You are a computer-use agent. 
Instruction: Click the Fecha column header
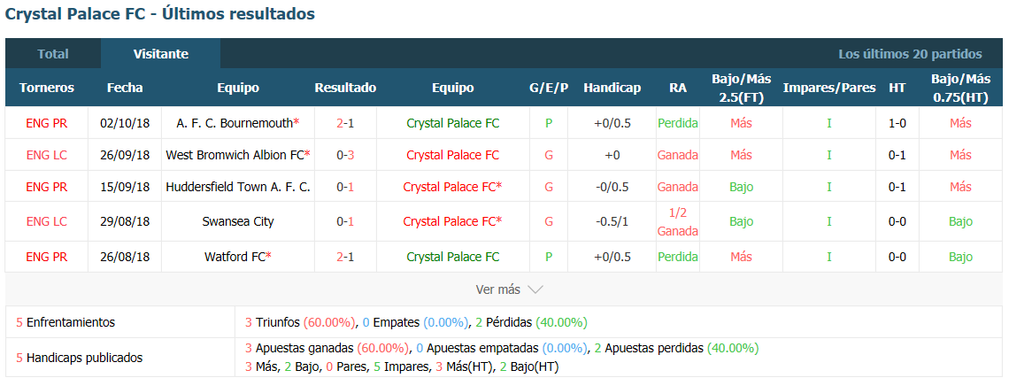point(125,88)
